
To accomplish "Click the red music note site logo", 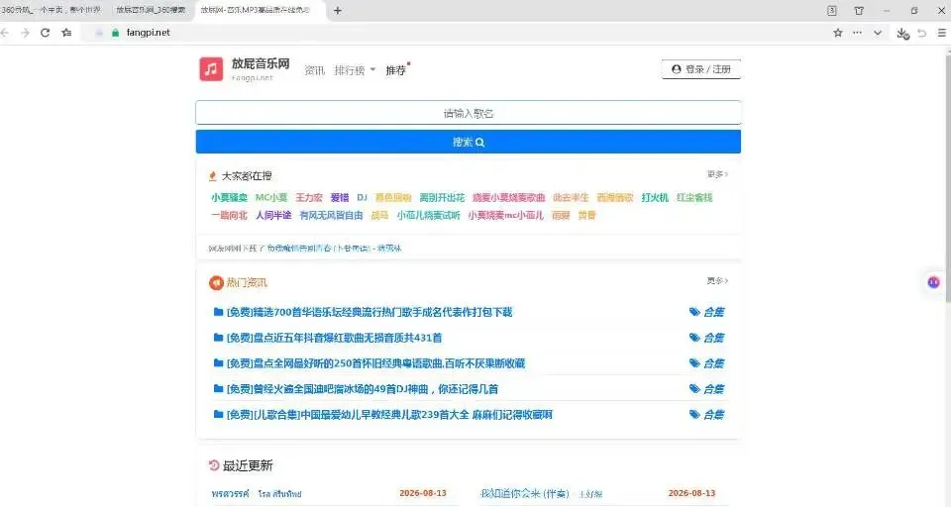I will (211, 69).
